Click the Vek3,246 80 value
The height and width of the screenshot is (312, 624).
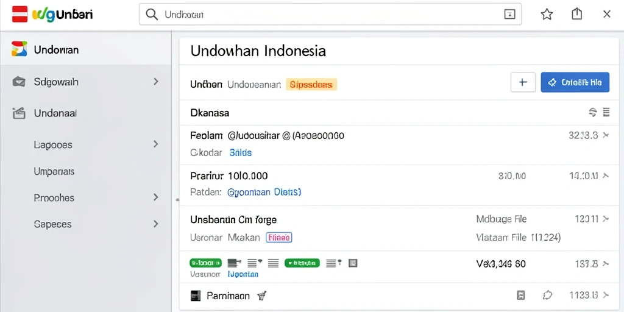501,263
